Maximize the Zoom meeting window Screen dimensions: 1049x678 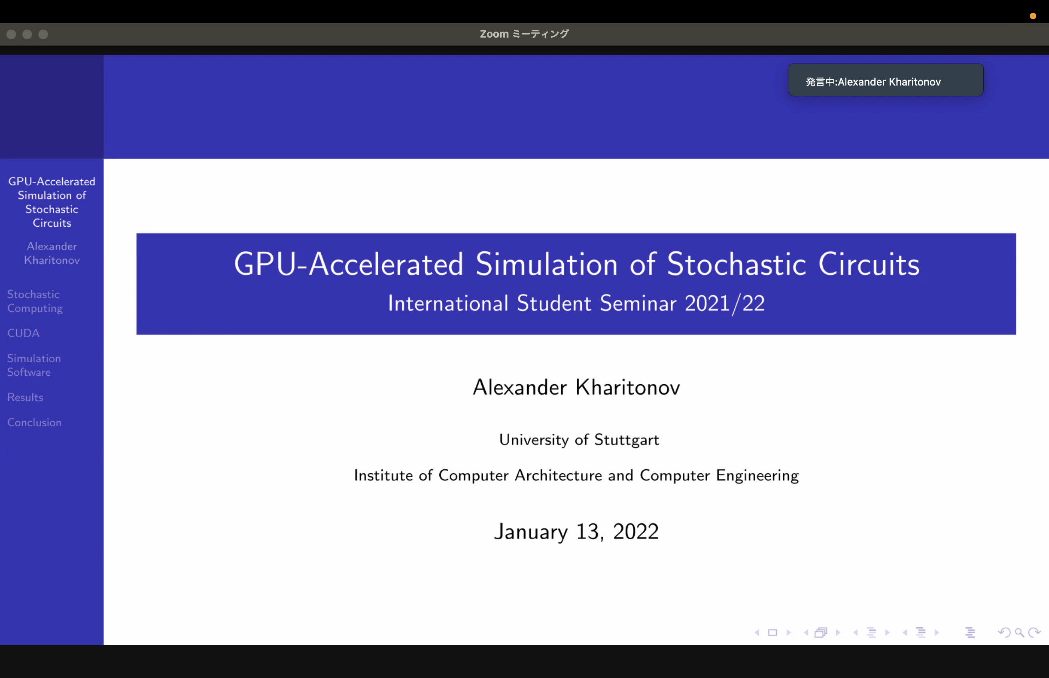43,34
